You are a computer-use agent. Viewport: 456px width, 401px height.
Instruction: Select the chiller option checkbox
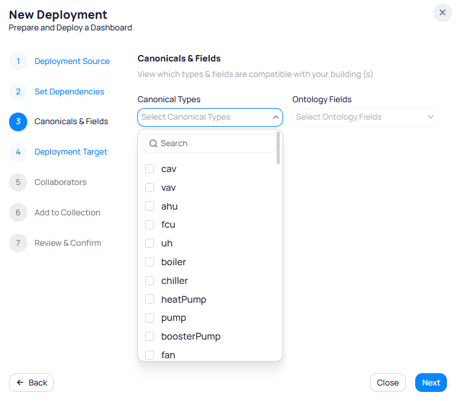coord(150,281)
